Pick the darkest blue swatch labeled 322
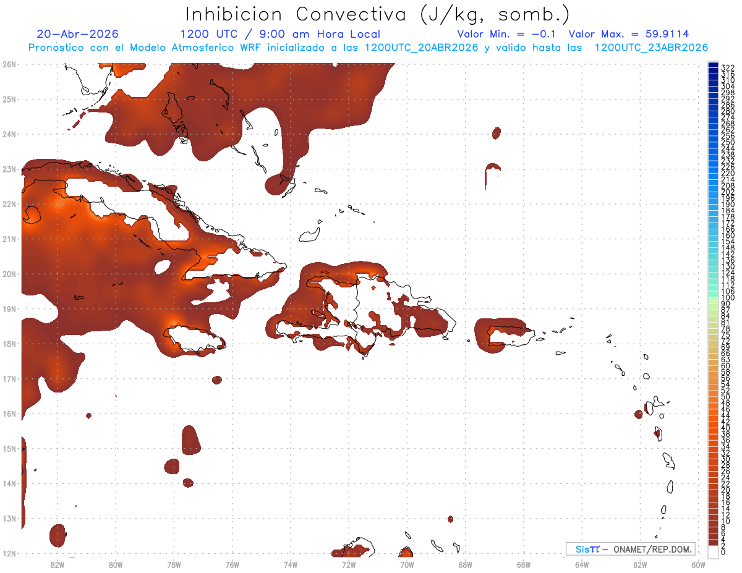 [x=713, y=66]
